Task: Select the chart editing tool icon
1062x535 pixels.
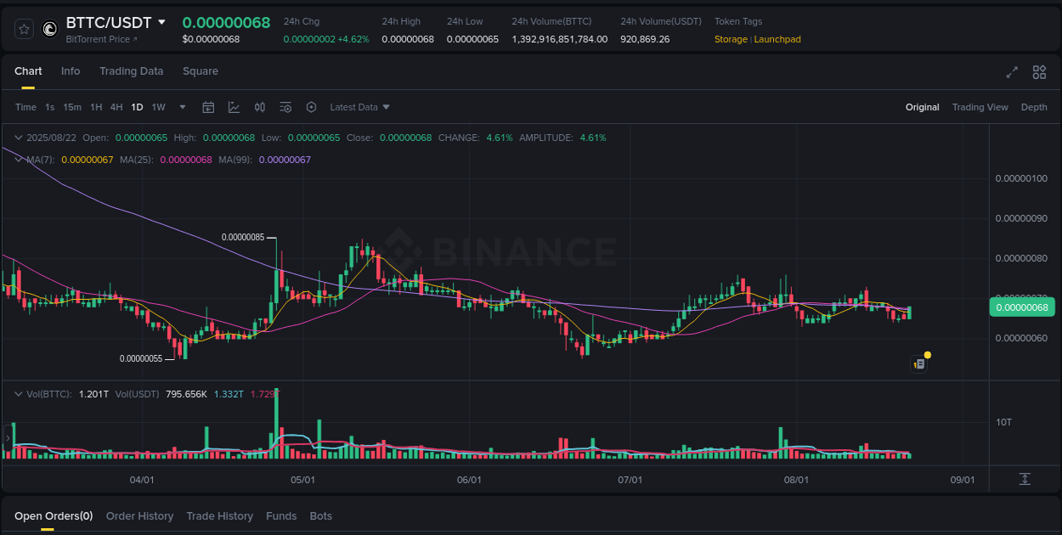Action: 234,107
